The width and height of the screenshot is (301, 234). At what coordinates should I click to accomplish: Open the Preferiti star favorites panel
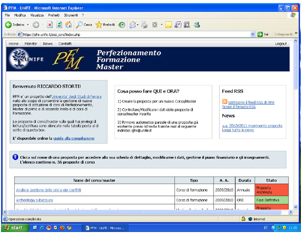105,25
